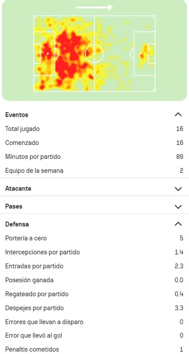Expand the Atacante section chevron
This screenshot has width=189, height=354.
178,189
